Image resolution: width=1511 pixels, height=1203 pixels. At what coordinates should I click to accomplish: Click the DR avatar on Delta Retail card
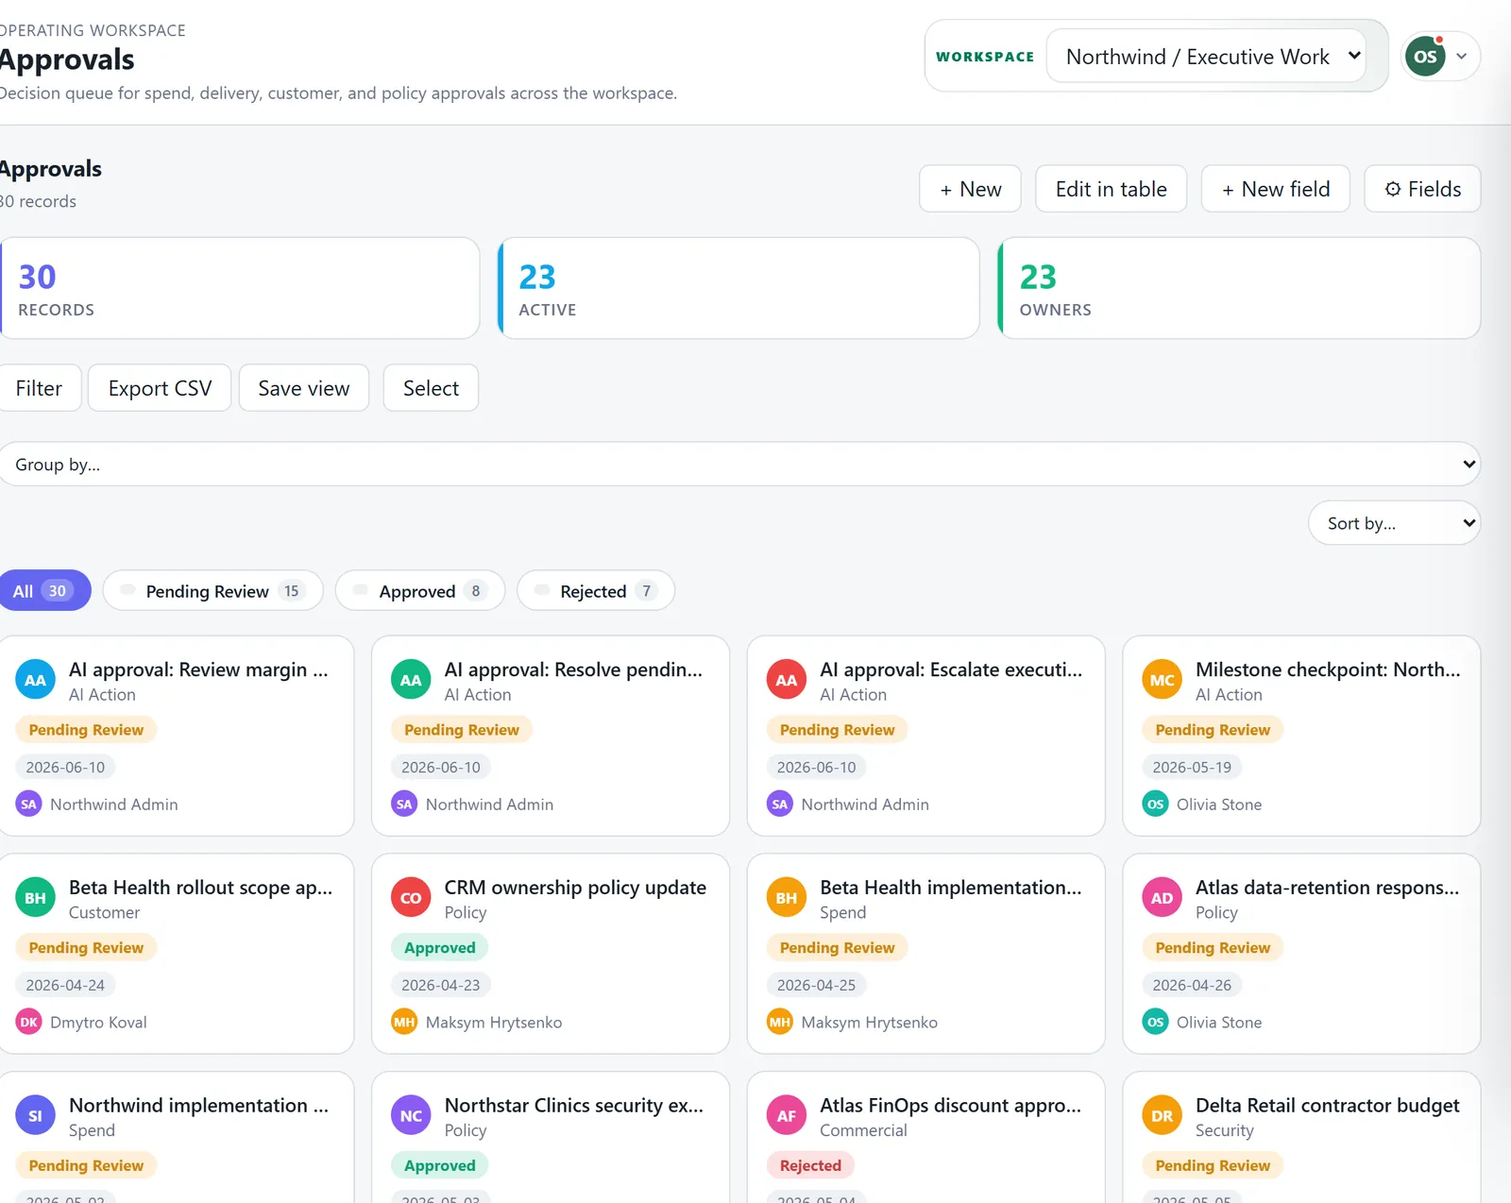pos(1163,1116)
